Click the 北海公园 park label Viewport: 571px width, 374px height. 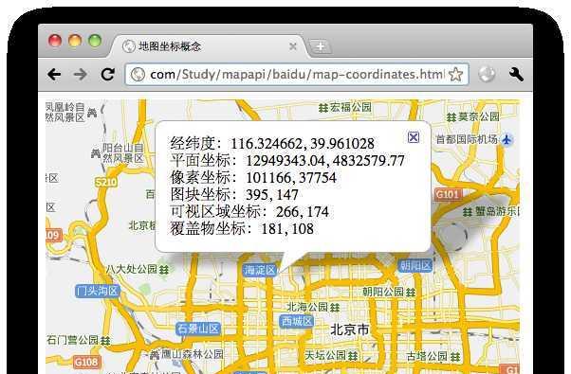coord(313,307)
